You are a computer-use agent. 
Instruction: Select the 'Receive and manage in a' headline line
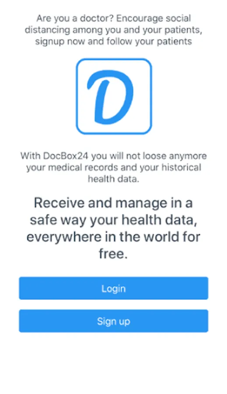pos(113,203)
